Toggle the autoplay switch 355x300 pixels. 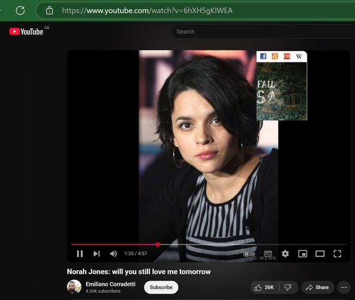pyautogui.click(x=249, y=254)
